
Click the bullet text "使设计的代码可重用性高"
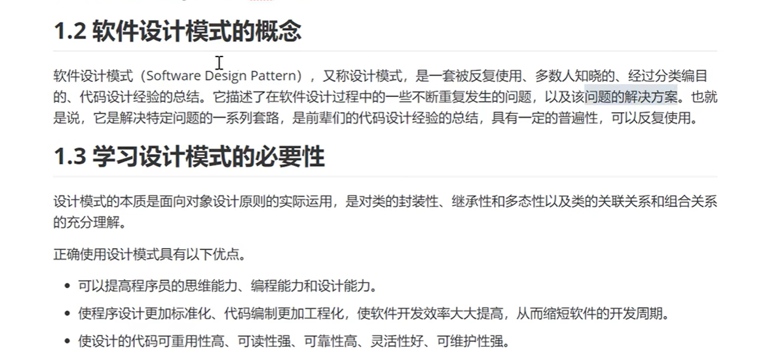coord(152,341)
